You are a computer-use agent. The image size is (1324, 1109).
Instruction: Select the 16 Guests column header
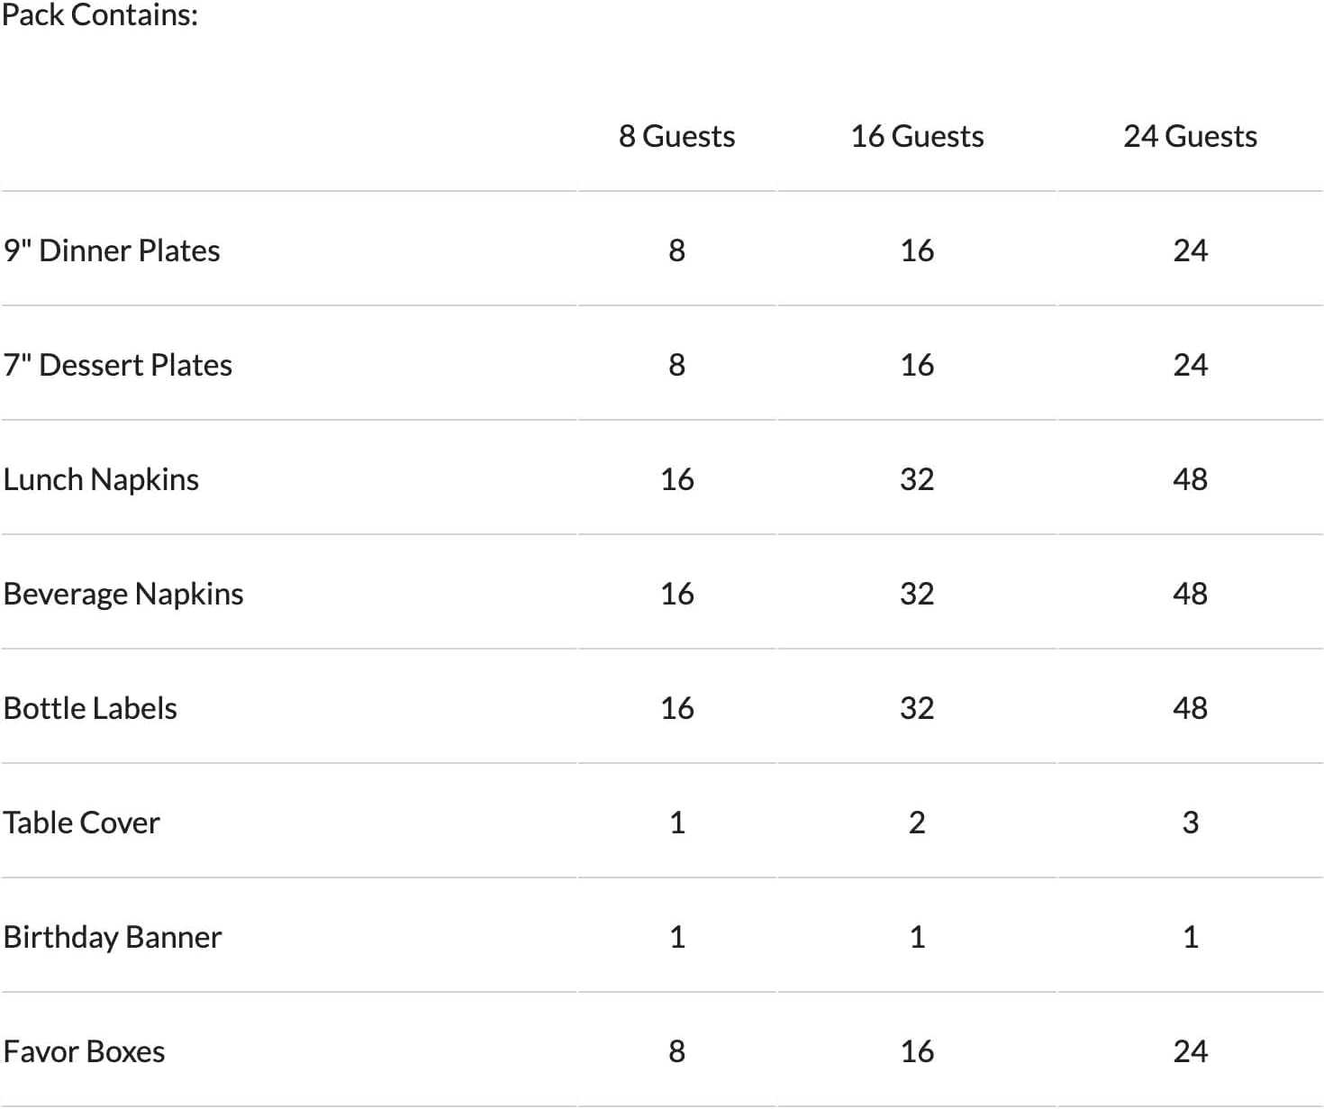click(917, 136)
